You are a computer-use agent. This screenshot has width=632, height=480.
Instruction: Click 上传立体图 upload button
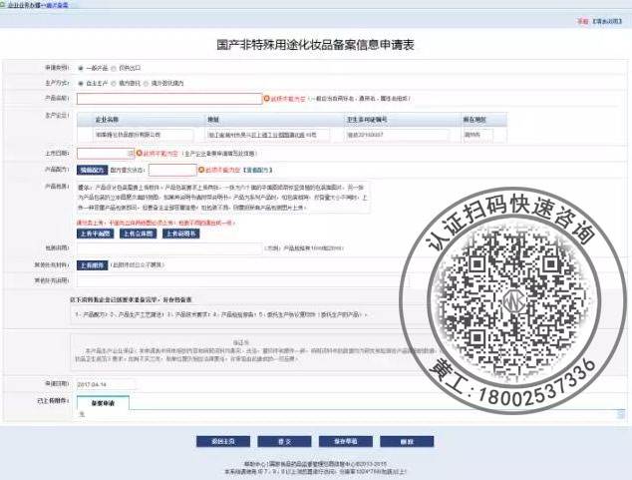[138, 234]
